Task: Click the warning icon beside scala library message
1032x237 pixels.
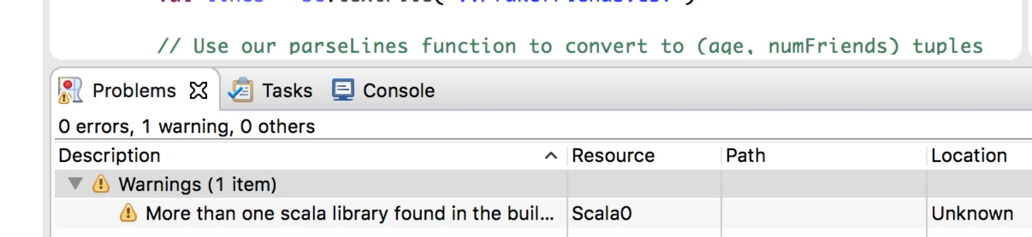Action: click(128, 213)
